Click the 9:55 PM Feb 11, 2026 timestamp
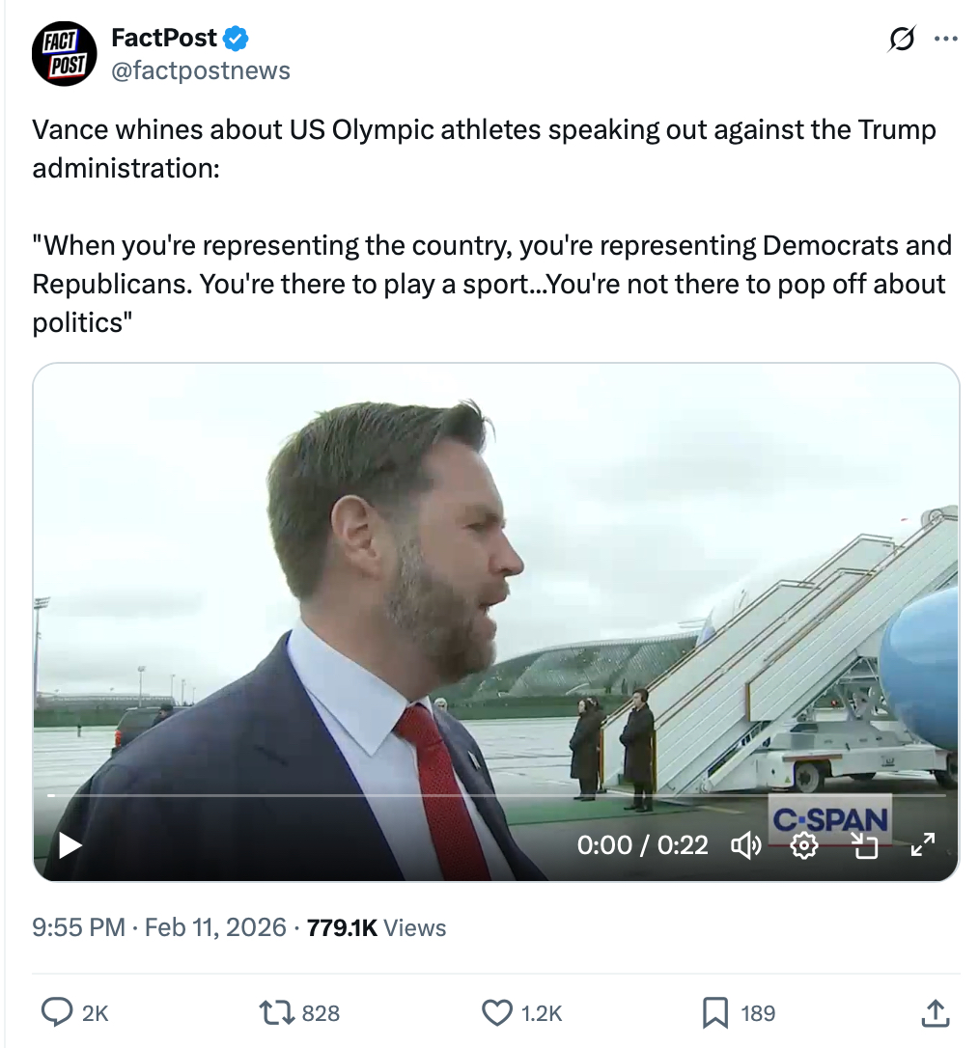This screenshot has width=979, height=1048. coord(159,928)
